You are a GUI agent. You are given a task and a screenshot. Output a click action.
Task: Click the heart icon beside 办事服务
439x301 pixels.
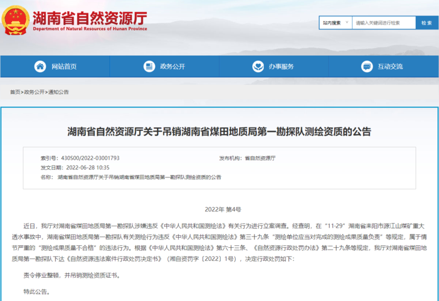point(258,66)
